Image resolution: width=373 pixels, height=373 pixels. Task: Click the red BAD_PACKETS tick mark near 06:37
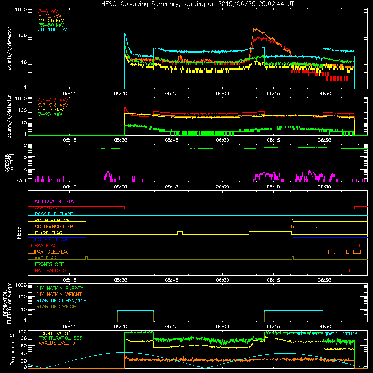coord(349,270)
